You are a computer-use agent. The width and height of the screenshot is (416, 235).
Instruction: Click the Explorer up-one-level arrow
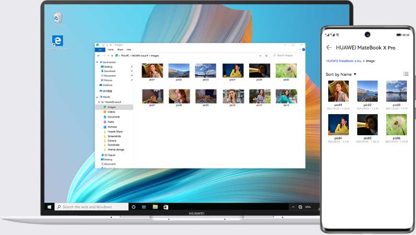(112, 56)
